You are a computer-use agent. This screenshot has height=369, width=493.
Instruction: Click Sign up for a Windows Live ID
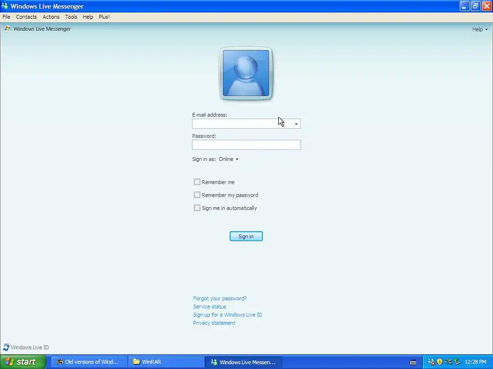(x=227, y=315)
